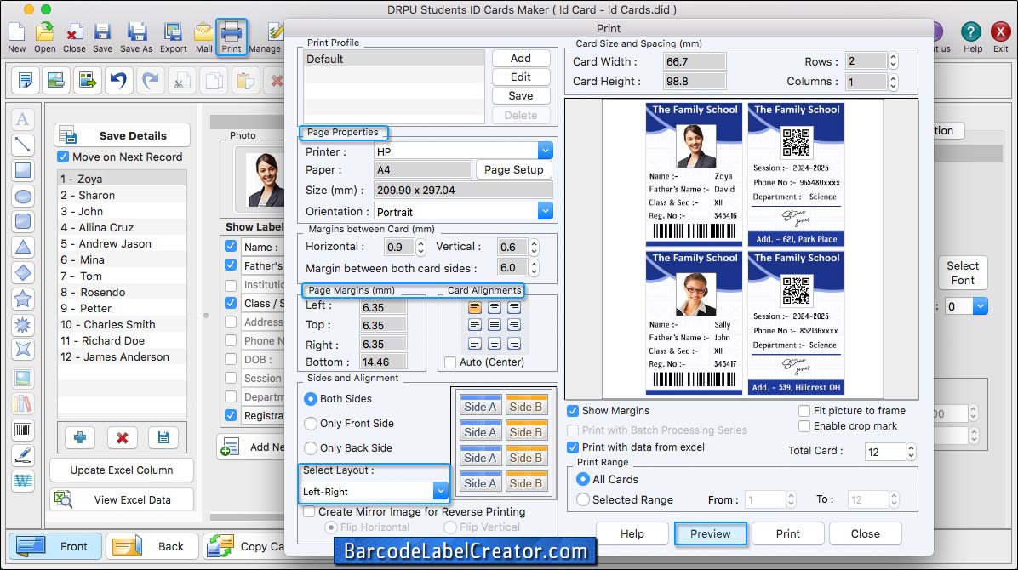Adjust Vertical margin stepper
1018x570 pixels.
[x=534, y=247]
